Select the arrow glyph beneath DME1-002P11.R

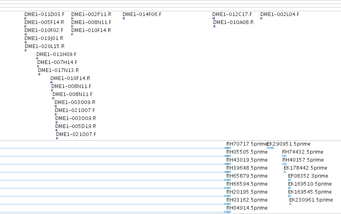point(73,18)
